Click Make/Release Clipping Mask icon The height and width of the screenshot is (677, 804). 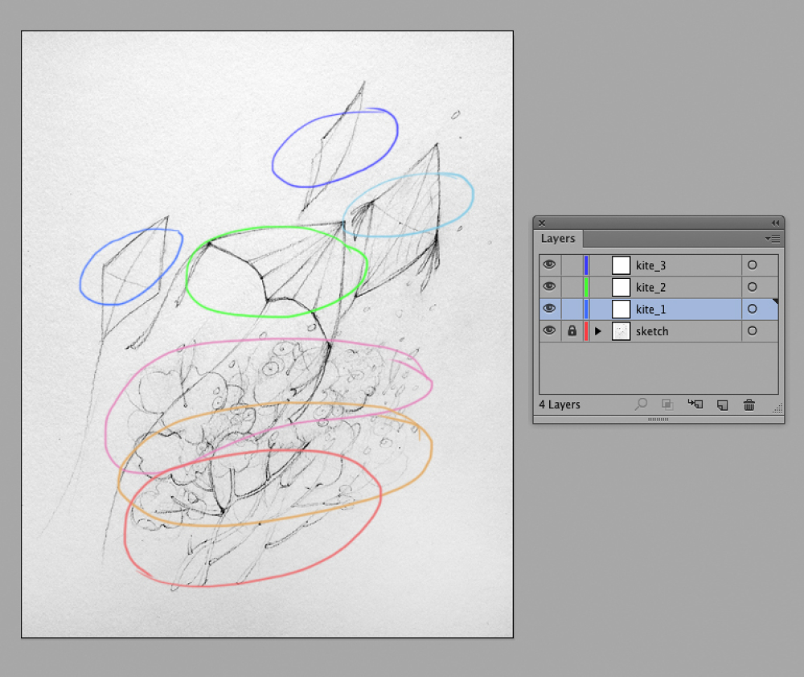(667, 404)
